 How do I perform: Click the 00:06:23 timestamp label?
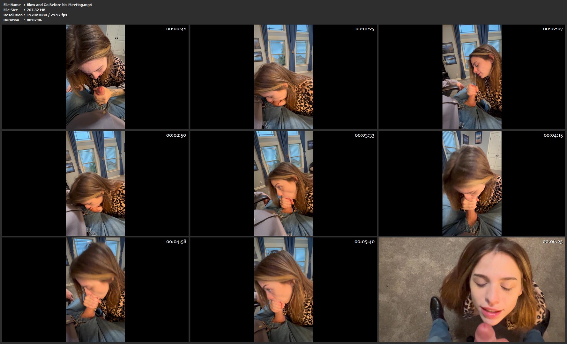[x=553, y=242]
